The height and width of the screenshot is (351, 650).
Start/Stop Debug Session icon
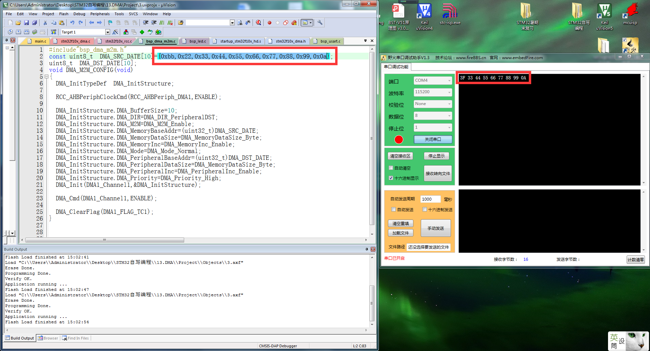(x=259, y=23)
